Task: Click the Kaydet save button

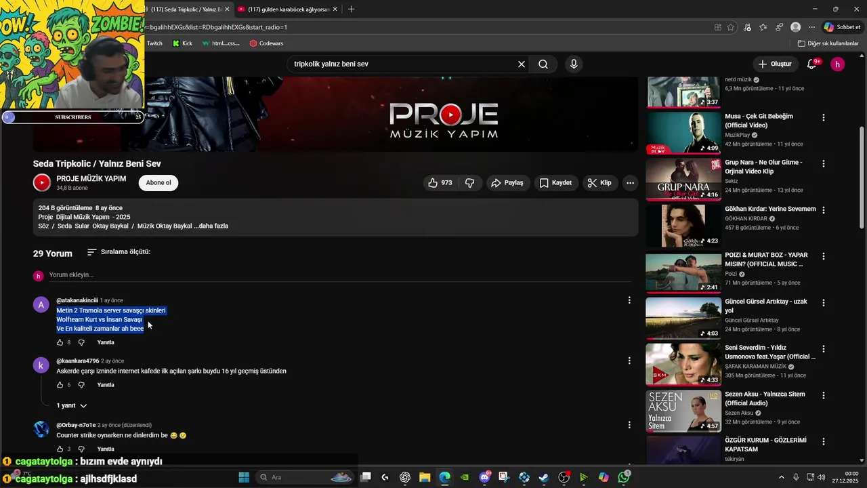Action: (555, 183)
